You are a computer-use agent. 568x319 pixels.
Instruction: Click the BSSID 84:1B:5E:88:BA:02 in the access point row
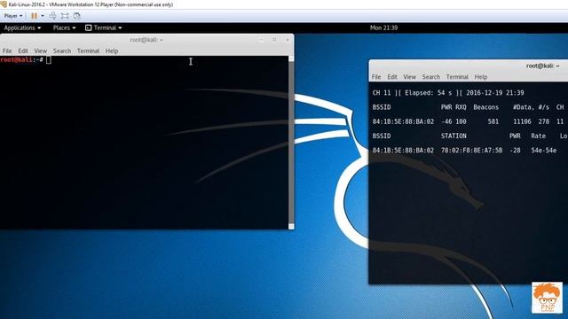pos(403,122)
